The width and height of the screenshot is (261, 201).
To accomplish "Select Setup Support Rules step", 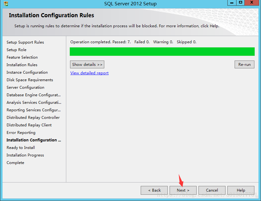I will tap(25, 42).
